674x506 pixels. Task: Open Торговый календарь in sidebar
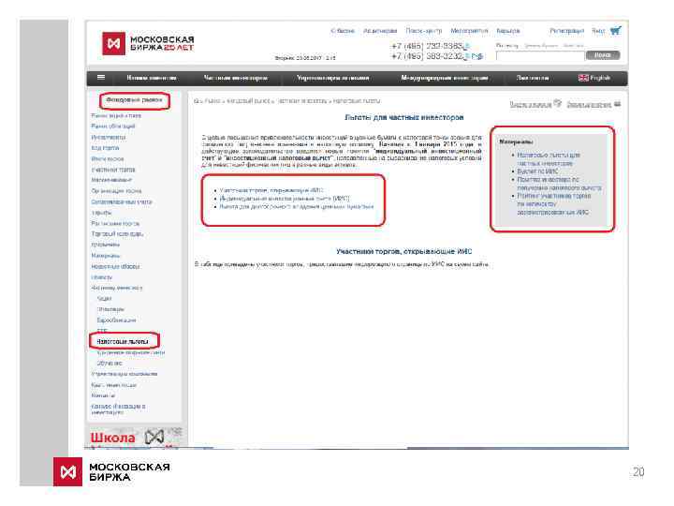click(x=117, y=234)
